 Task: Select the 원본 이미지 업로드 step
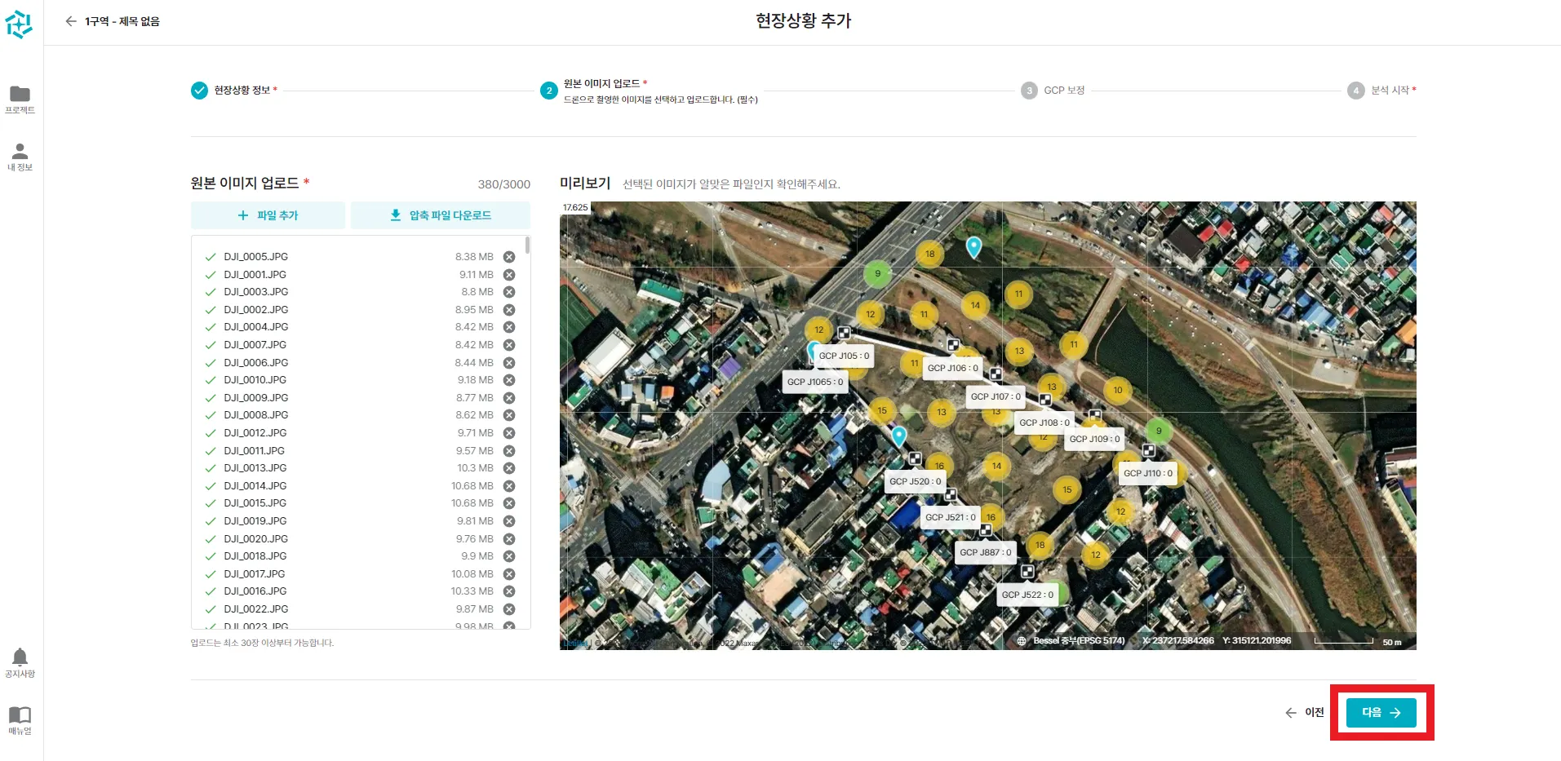pyautogui.click(x=649, y=91)
